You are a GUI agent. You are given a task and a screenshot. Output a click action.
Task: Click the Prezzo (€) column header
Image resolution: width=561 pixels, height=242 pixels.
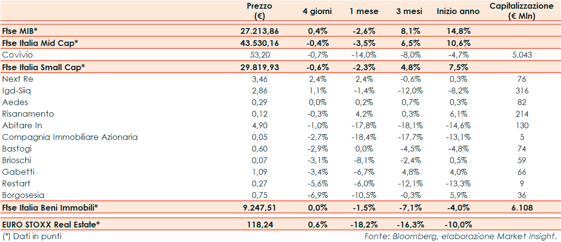coord(259,11)
